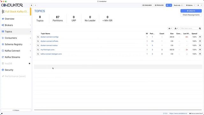Image resolution: width=204 pixels, height=115 pixels.
Task: Inspect docker-connect-configs with magnifier icon
Action: click(x=38, y=37)
